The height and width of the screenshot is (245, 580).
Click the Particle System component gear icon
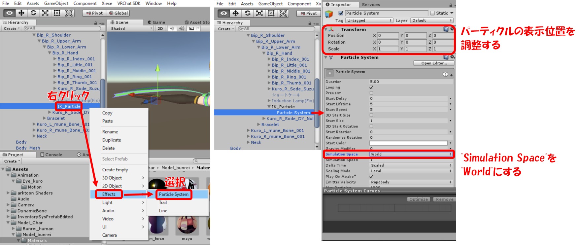pos(452,57)
